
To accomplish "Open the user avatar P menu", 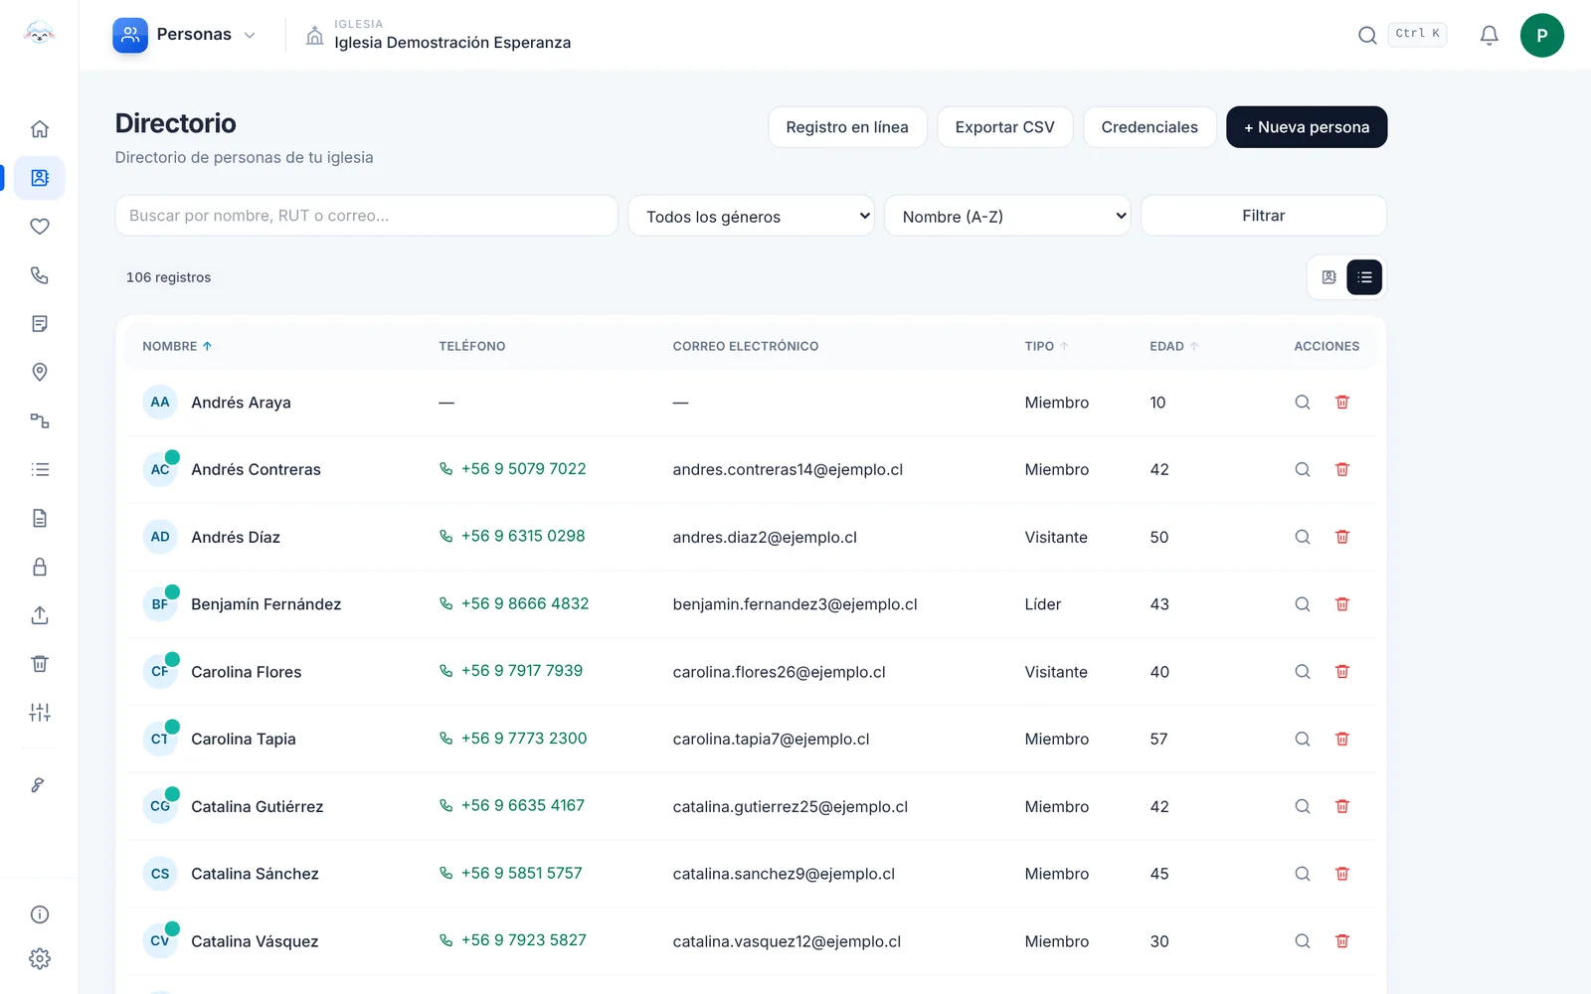I will 1541,36.
